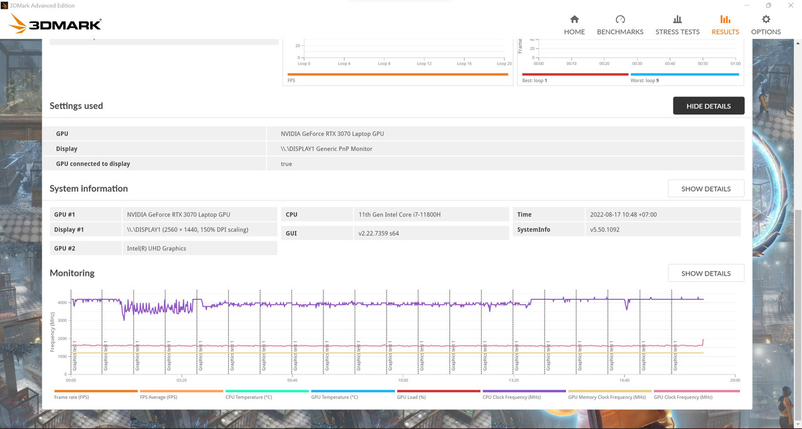Click the 3DMark Advanced Edition window title

pyautogui.click(x=42, y=6)
